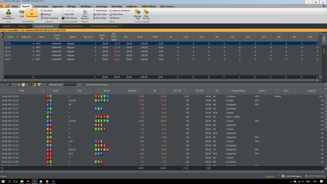Open the Lucky (PlayerAlias) hero selector

coord(8,14)
